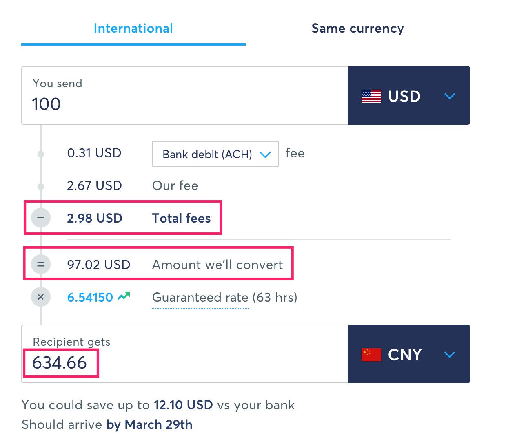Click the US flag icon next to USD

tap(372, 96)
